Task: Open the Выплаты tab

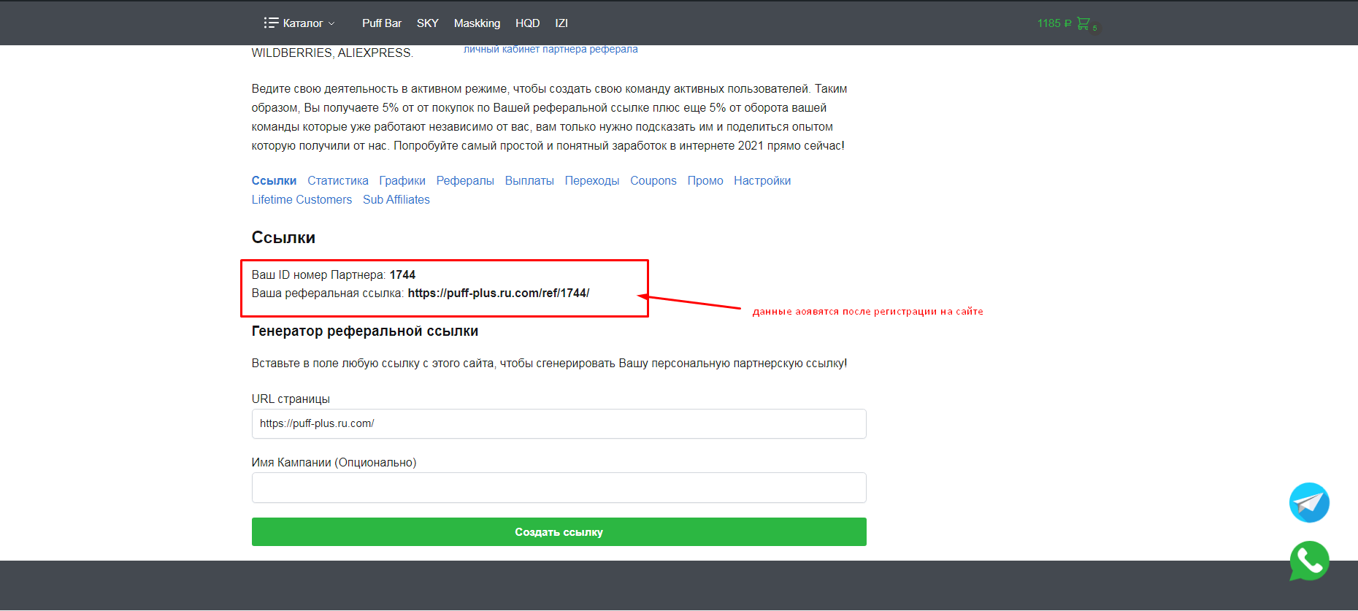Action: coord(529,181)
